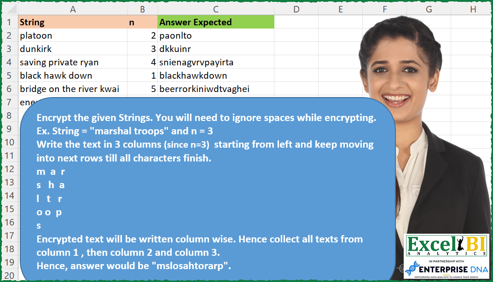The width and height of the screenshot is (493, 282).
Task: Click n value 1 for black hawk down
Action: [142, 75]
